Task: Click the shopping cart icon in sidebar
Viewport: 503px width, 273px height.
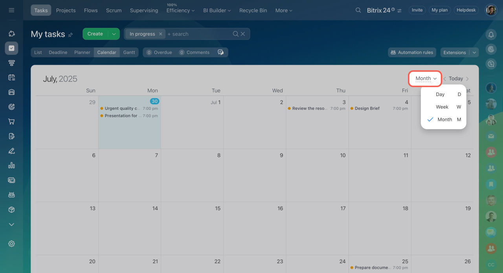Action: (11, 122)
